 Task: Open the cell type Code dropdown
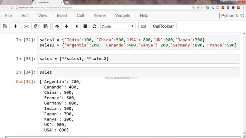point(118,26)
